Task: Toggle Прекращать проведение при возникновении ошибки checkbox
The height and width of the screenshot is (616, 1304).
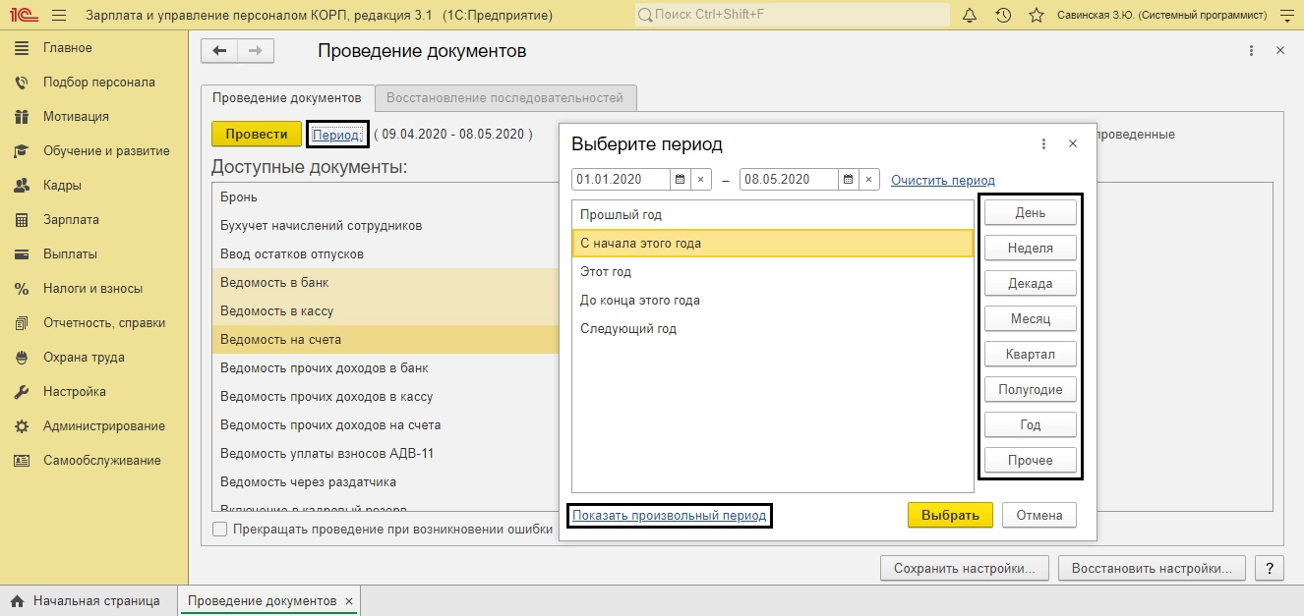Action: click(219, 530)
